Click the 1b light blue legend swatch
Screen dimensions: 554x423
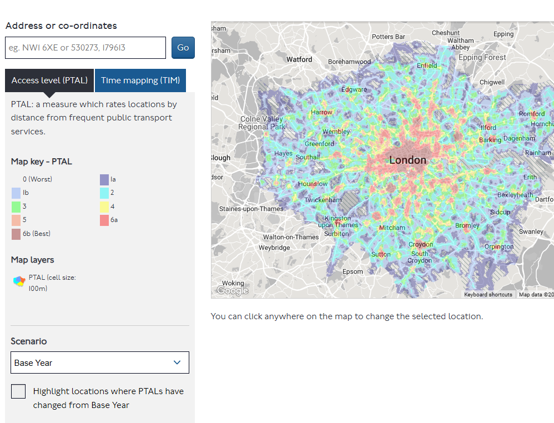pyautogui.click(x=16, y=193)
